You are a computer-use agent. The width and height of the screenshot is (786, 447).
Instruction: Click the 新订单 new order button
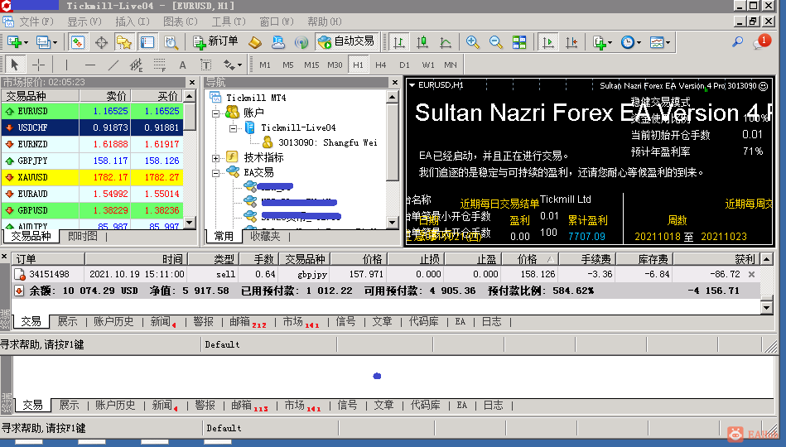216,41
